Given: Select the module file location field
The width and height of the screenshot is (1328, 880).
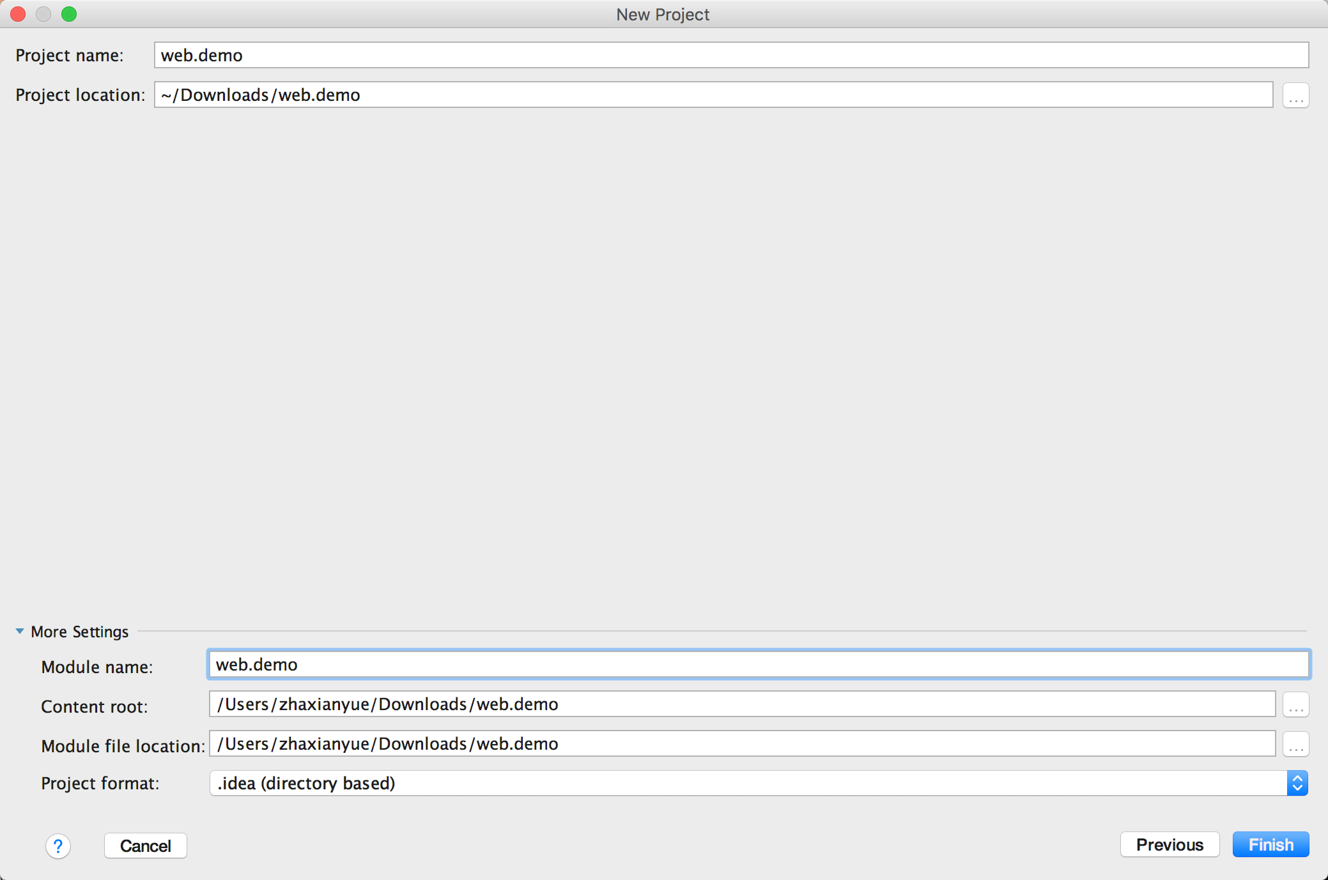Looking at the screenshot, I should pos(744,743).
